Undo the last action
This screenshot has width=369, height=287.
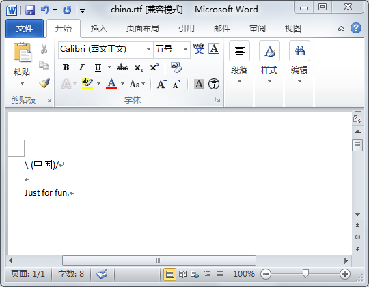[45, 10]
